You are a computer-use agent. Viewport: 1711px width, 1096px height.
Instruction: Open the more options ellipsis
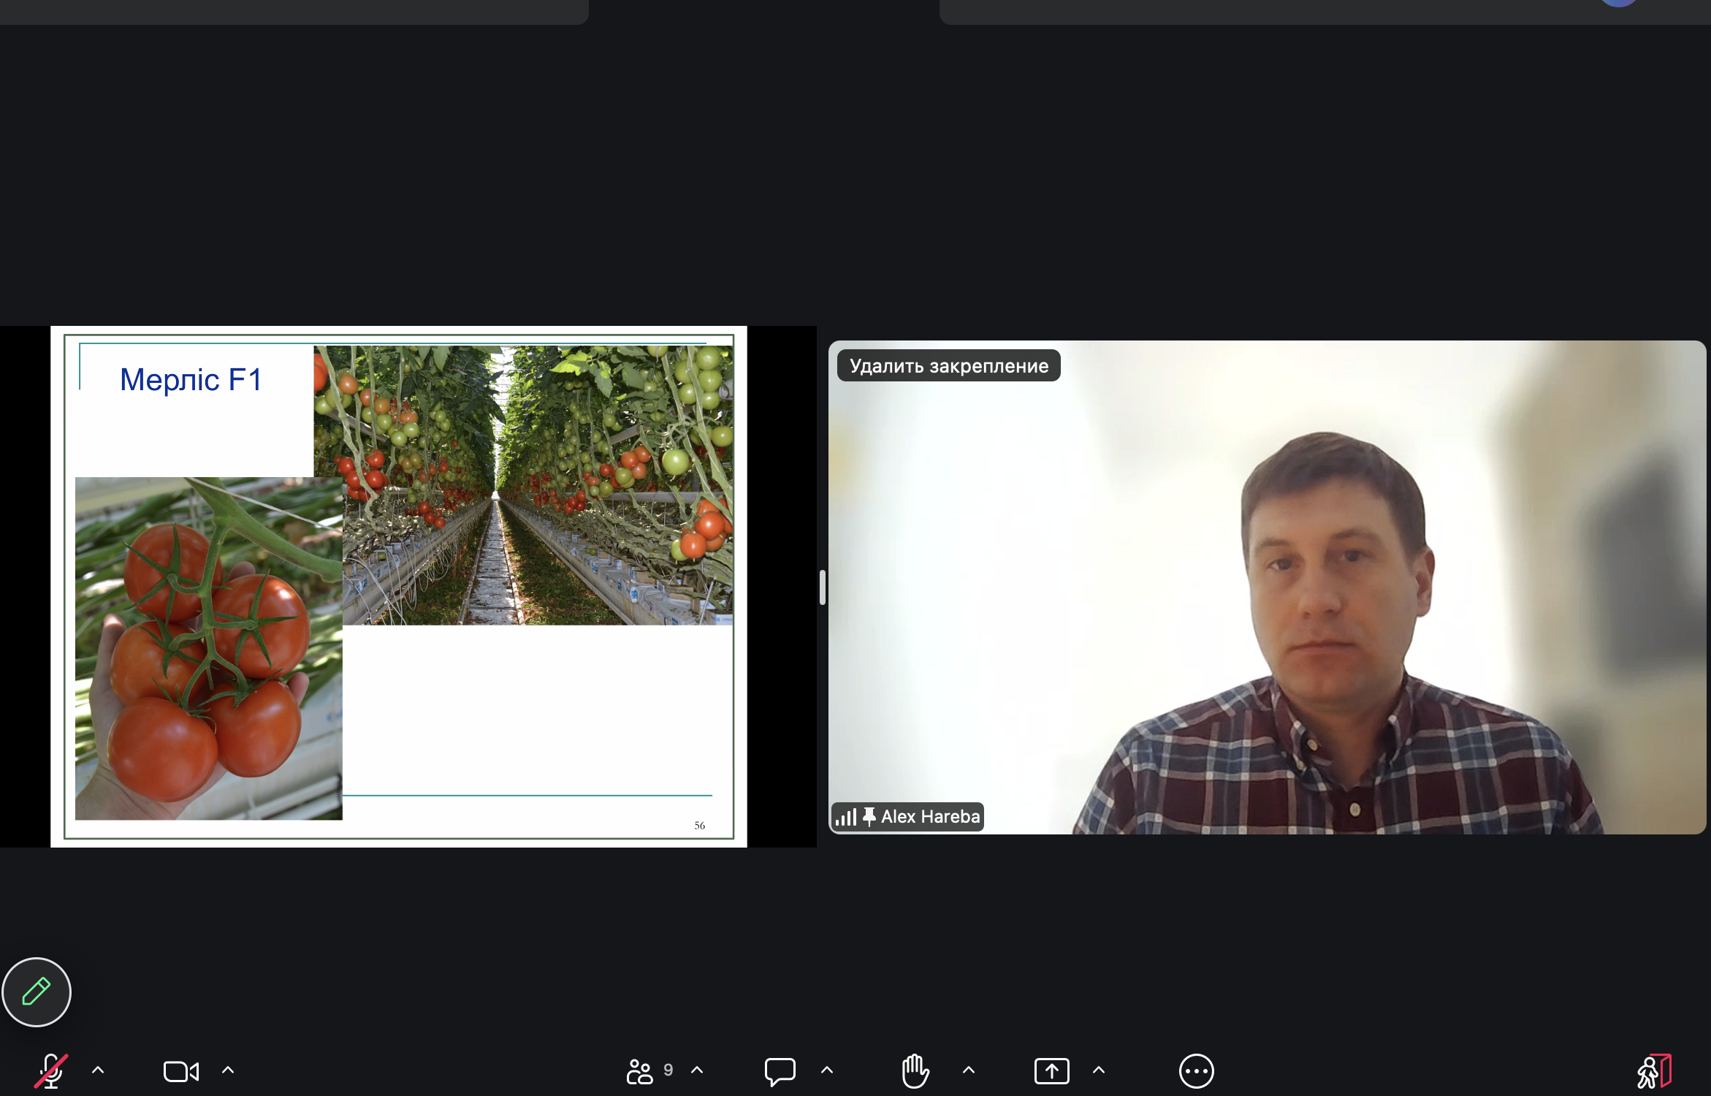[1196, 1071]
